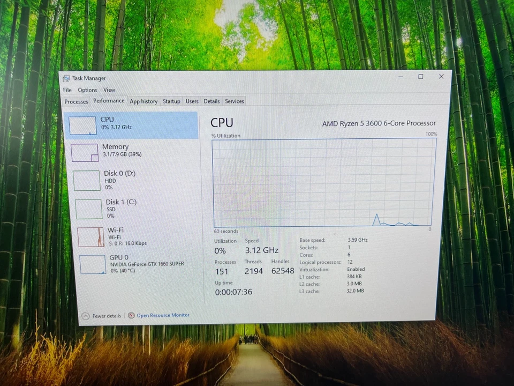Switch to the Startup tab
This screenshot has height=386, width=514.
click(x=171, y=101)
